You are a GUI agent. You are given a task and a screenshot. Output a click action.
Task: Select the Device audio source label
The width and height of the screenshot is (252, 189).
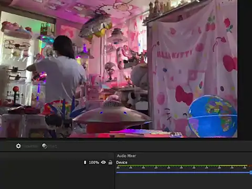(122, 162)
